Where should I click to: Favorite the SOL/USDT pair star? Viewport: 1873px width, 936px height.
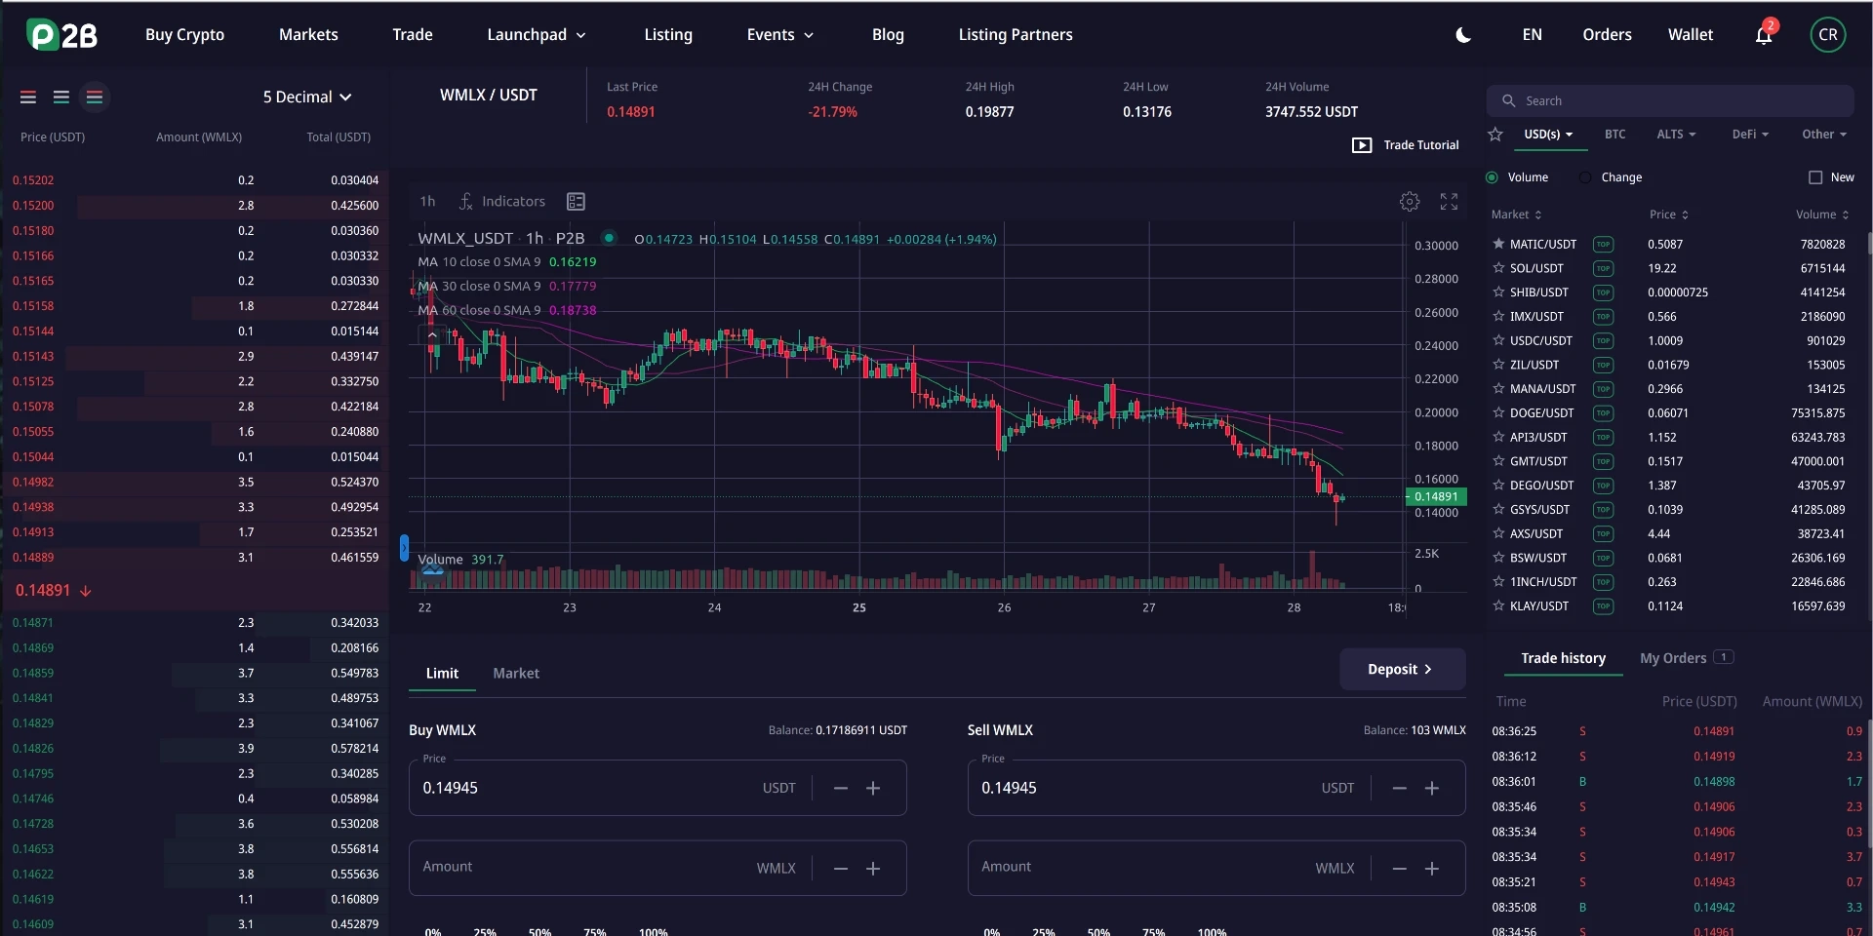pos(1498,268)
